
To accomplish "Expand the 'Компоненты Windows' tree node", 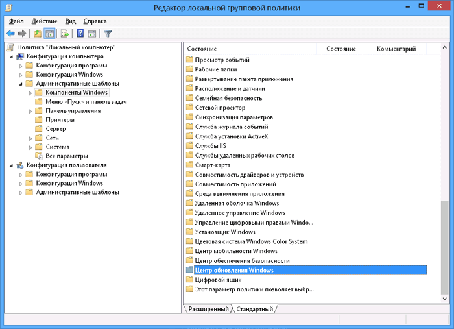I will (30, 93).
